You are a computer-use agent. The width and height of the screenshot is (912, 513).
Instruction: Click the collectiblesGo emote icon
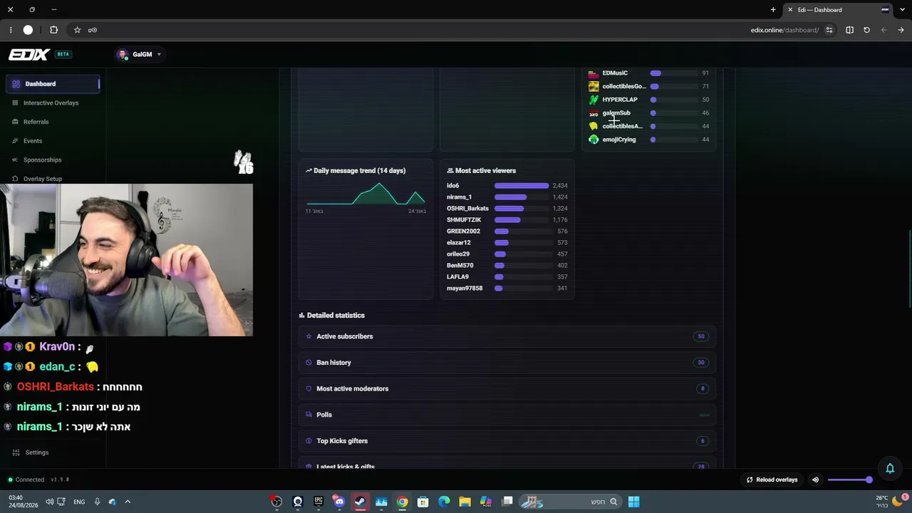point(594,86)
